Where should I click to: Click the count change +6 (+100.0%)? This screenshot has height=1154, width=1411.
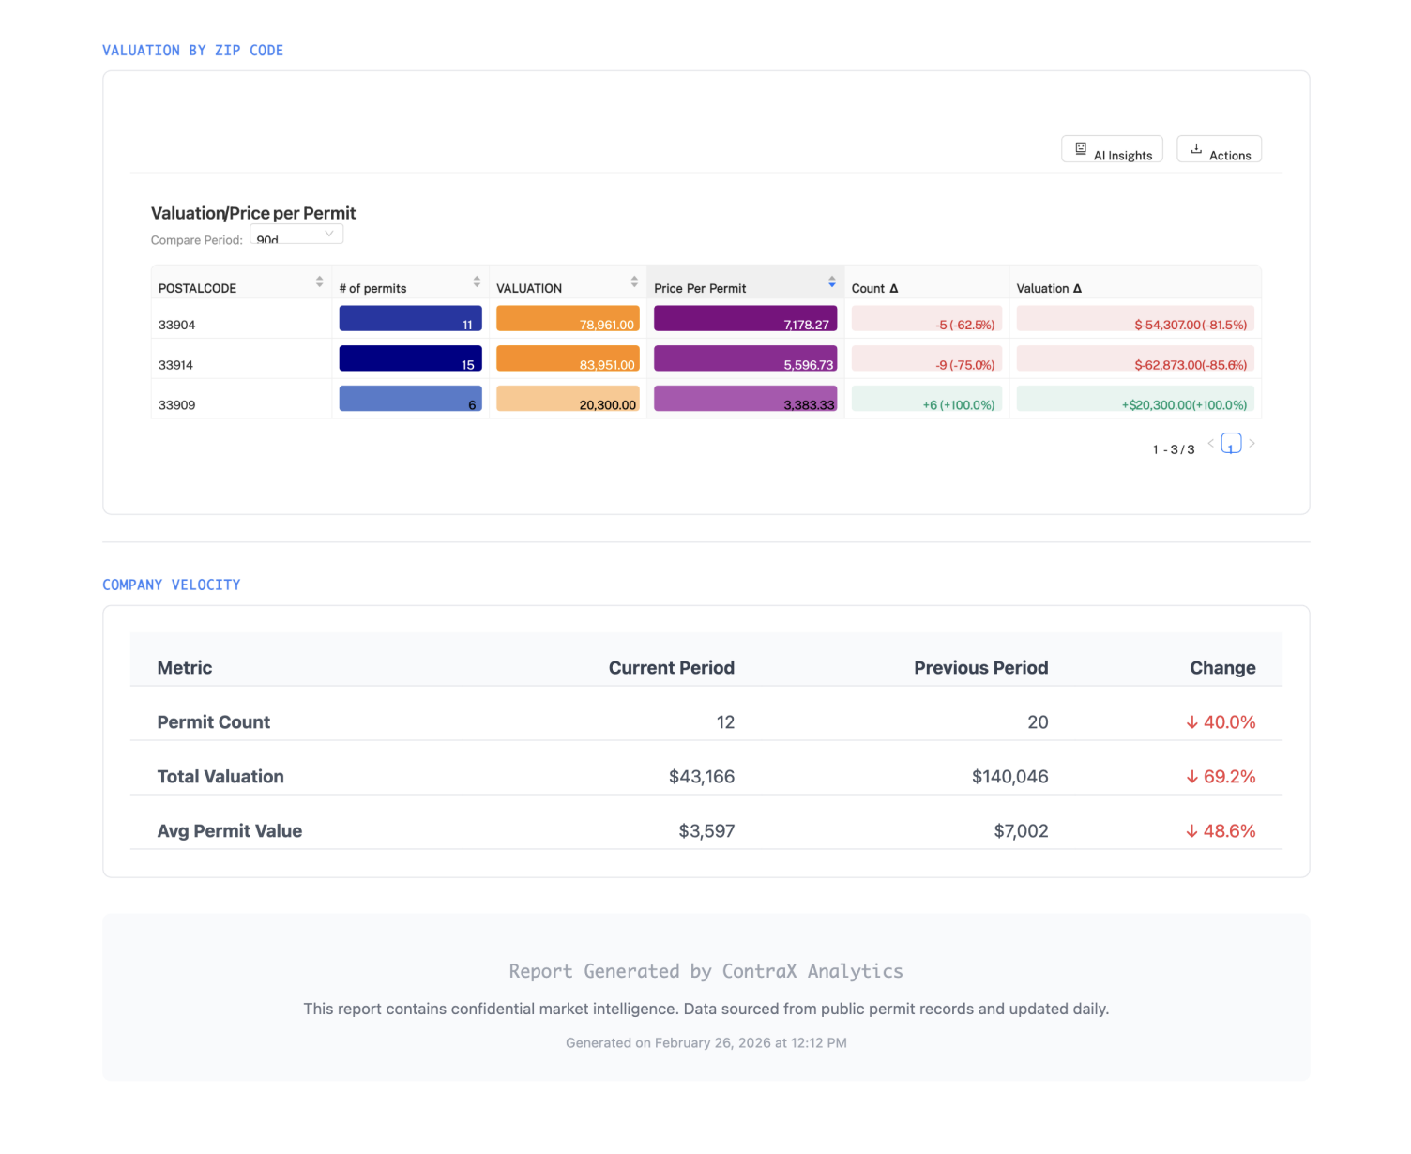pos(927,399)
